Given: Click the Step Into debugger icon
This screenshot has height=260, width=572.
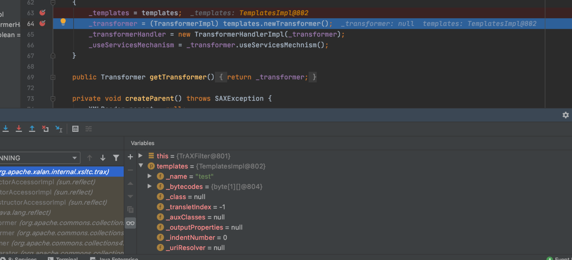Looking at the screenshot, I should pyautogui.click(x=5, y=129).
